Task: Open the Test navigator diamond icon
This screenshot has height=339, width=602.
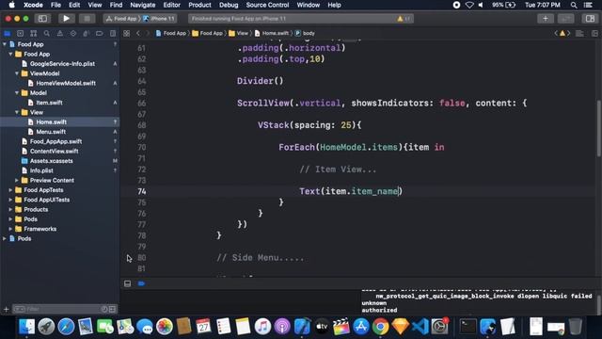Action: pyautogui.click(x=73, y=34)
